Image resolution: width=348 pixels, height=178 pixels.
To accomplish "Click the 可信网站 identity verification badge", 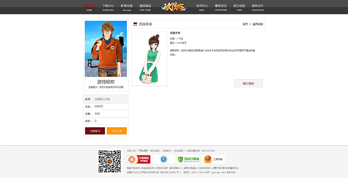I will click(138, 159).
